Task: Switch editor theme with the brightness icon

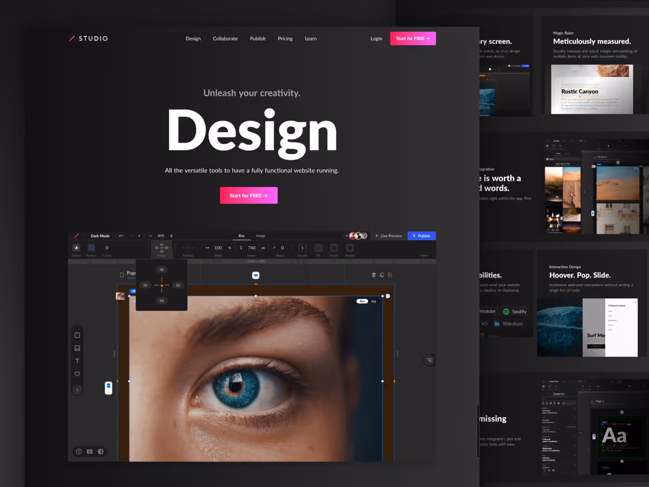Action: [101, 451]
